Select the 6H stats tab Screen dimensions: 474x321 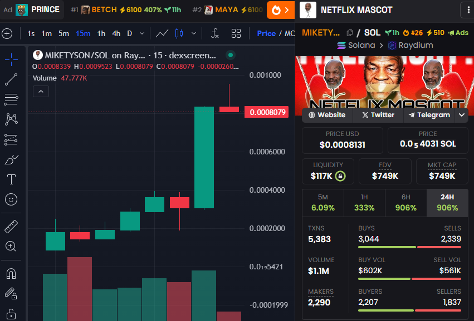point(405,203)
